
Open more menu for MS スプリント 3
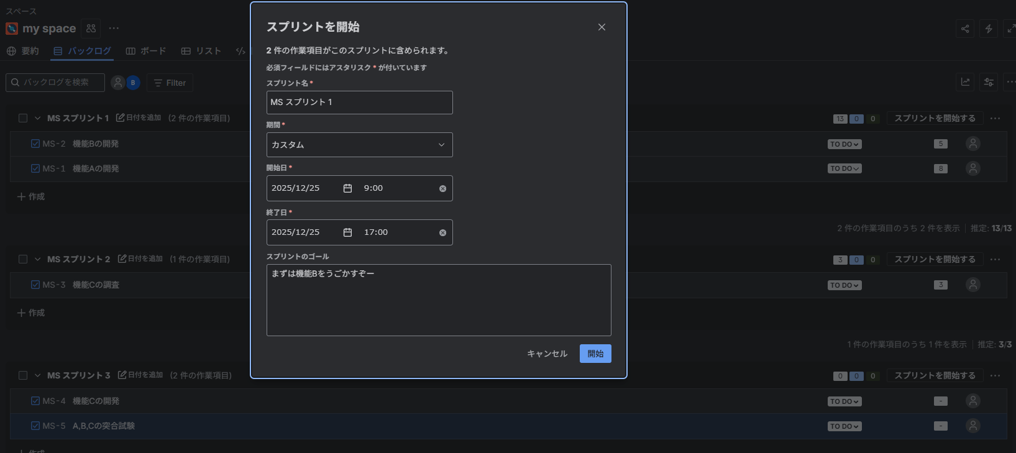tap(995, 375)
